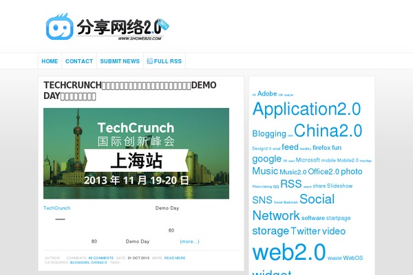Select the large web2.0 tag

click(x=289, y=252)
